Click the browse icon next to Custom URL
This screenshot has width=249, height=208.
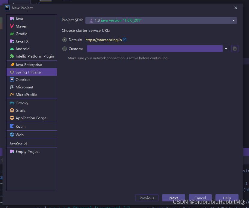coord(235,49)
